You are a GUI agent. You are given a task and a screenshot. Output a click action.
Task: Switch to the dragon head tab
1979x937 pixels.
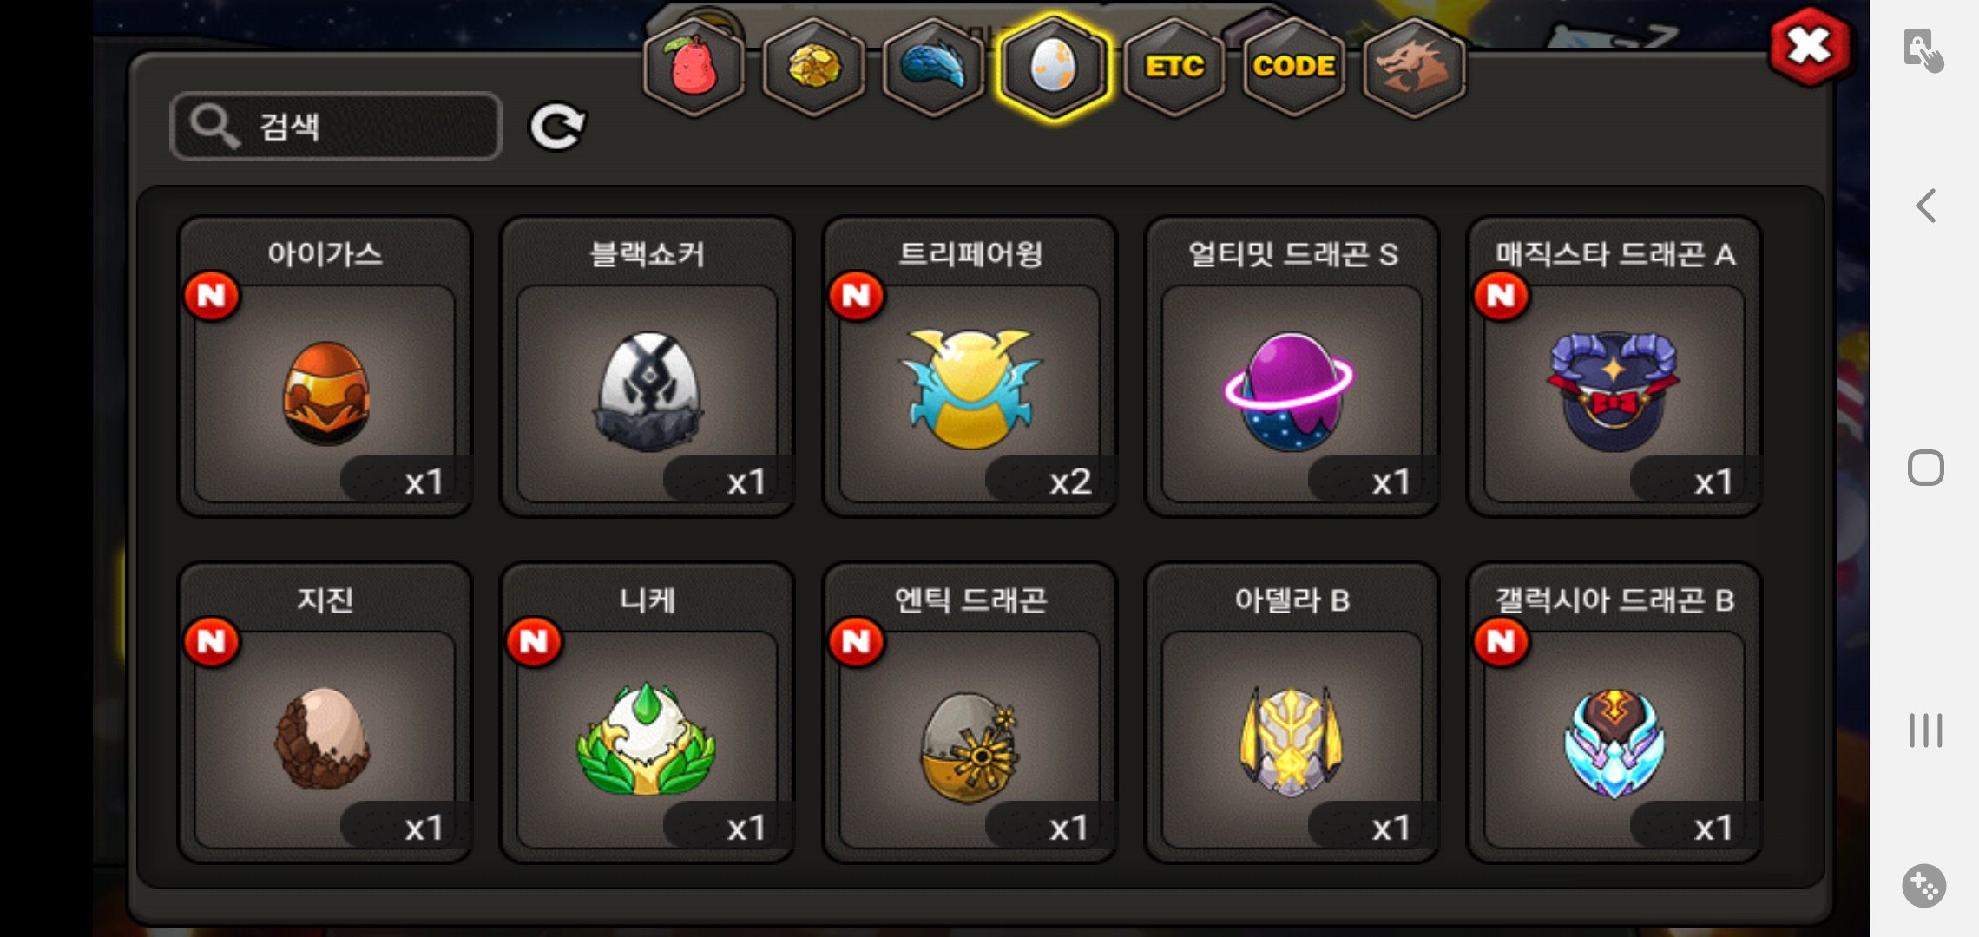[1414, 67]
